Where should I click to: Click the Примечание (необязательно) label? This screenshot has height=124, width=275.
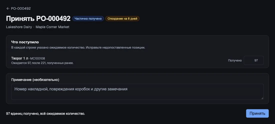pos(35,80)
